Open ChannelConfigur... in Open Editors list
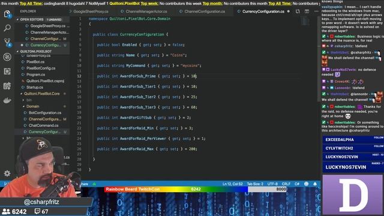384x216 pixels. [x=46, y=38]
